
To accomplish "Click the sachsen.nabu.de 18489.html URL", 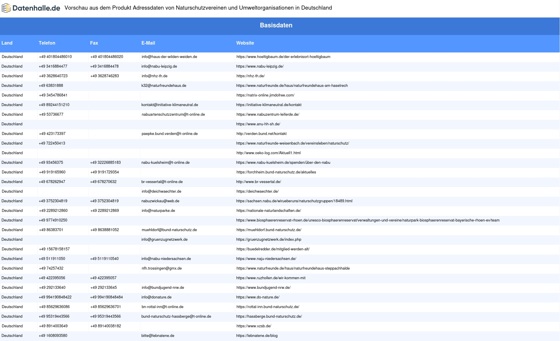I will click(294, 201).
